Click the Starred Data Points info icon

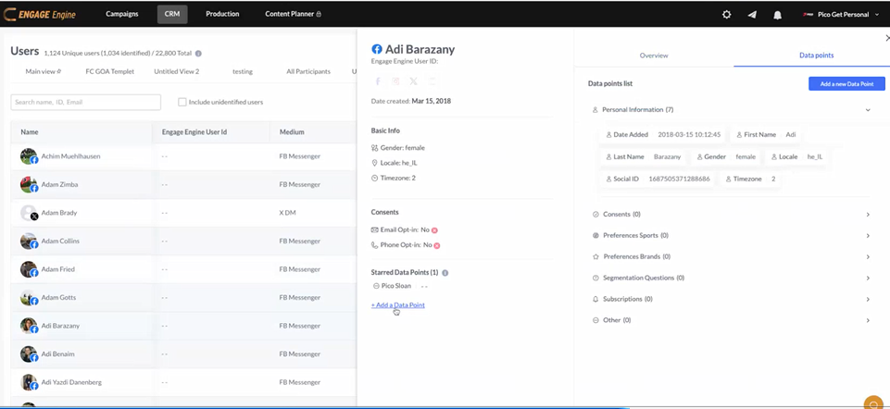coord(445,273)
